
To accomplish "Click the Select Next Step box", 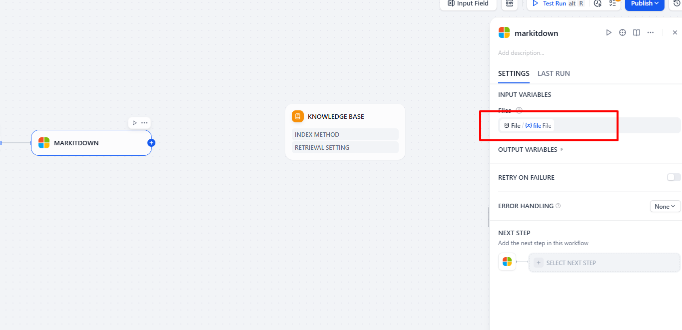I will coord(604,263).
